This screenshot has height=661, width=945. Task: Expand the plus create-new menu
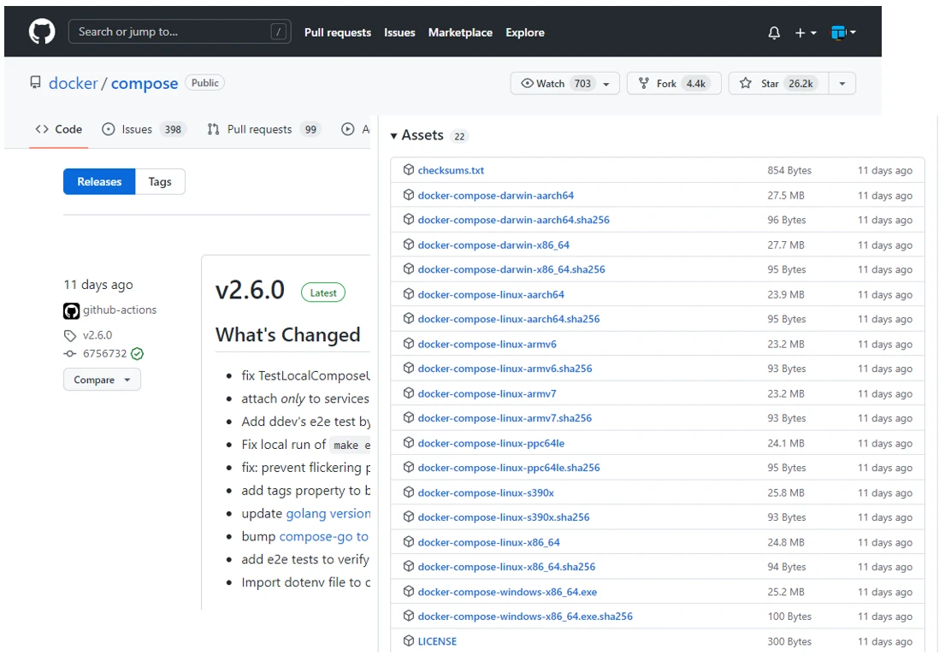806,33
